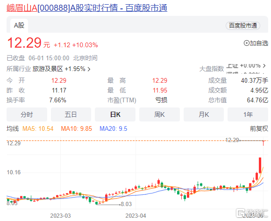Image resolution: width=271 pixels, height=221 pixels.
Task: Expand 旅游及景区 industry chevron arrow
Action: click(89, 69)
